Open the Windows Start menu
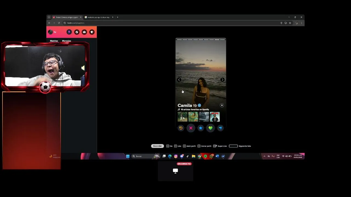The width and height of the screenshot is (351, 197). tap(128, 156)
